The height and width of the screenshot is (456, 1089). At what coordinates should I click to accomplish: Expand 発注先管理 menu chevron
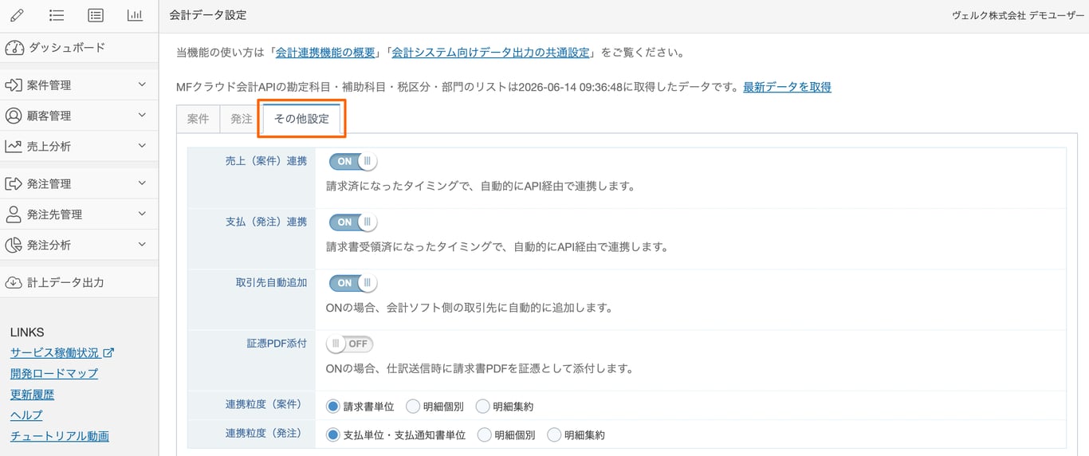[142, 214]
